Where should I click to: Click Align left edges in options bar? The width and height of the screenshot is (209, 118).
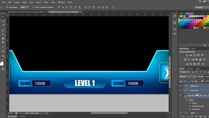[x=71, y=7]
